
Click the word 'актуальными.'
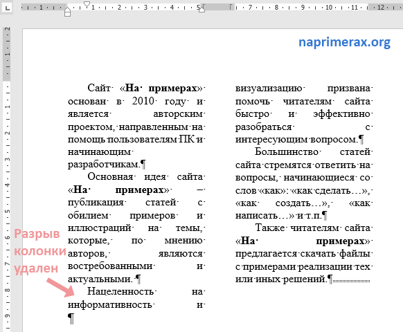coord(100,279)
